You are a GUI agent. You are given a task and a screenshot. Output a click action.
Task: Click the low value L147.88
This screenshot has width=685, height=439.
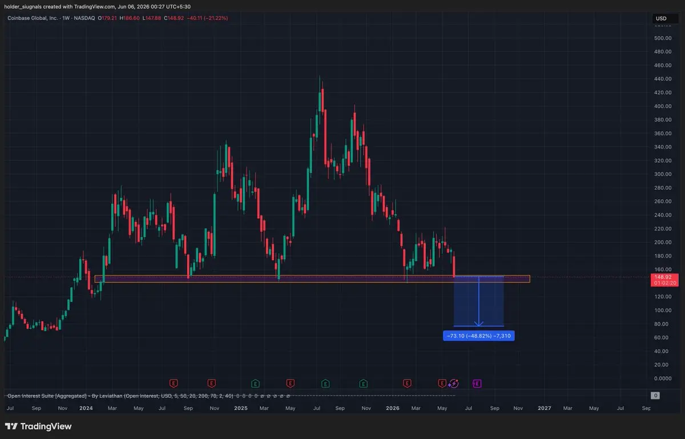151,18
